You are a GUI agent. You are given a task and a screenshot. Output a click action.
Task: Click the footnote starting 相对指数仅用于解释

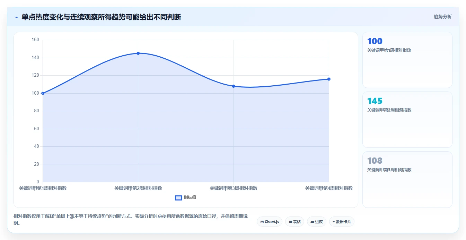tap(131, 220)
